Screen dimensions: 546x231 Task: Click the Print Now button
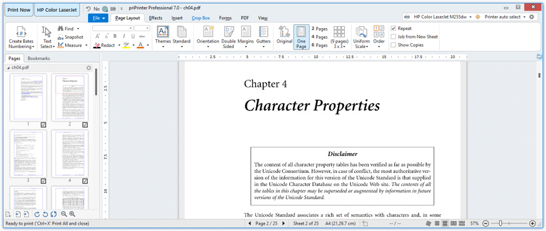[19, 10]
